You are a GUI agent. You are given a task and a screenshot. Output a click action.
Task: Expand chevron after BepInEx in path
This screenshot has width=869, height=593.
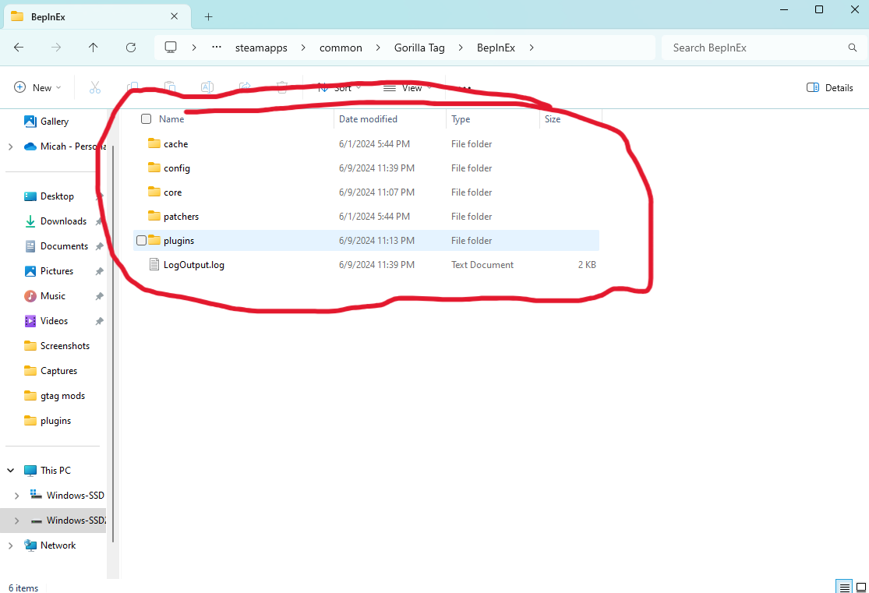(532, 48)
